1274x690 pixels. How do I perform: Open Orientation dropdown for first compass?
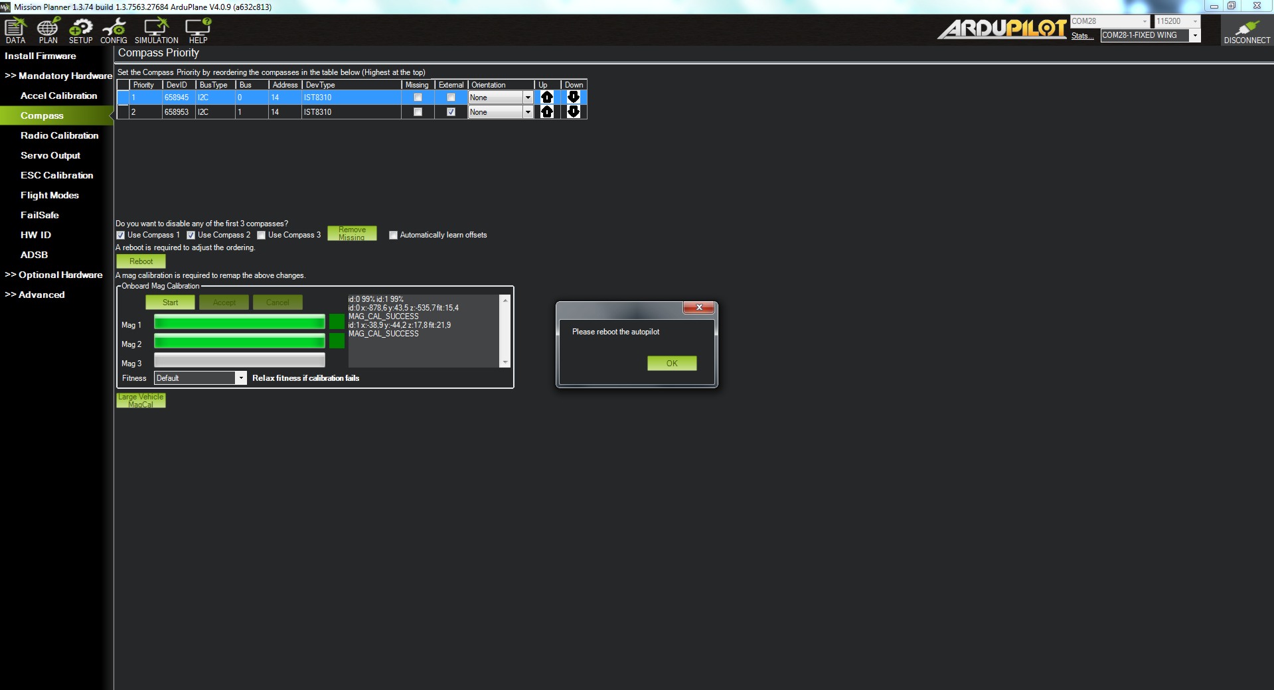(528, 98)
